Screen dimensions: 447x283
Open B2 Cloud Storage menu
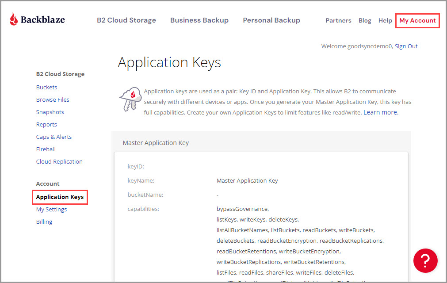[126, 20]
